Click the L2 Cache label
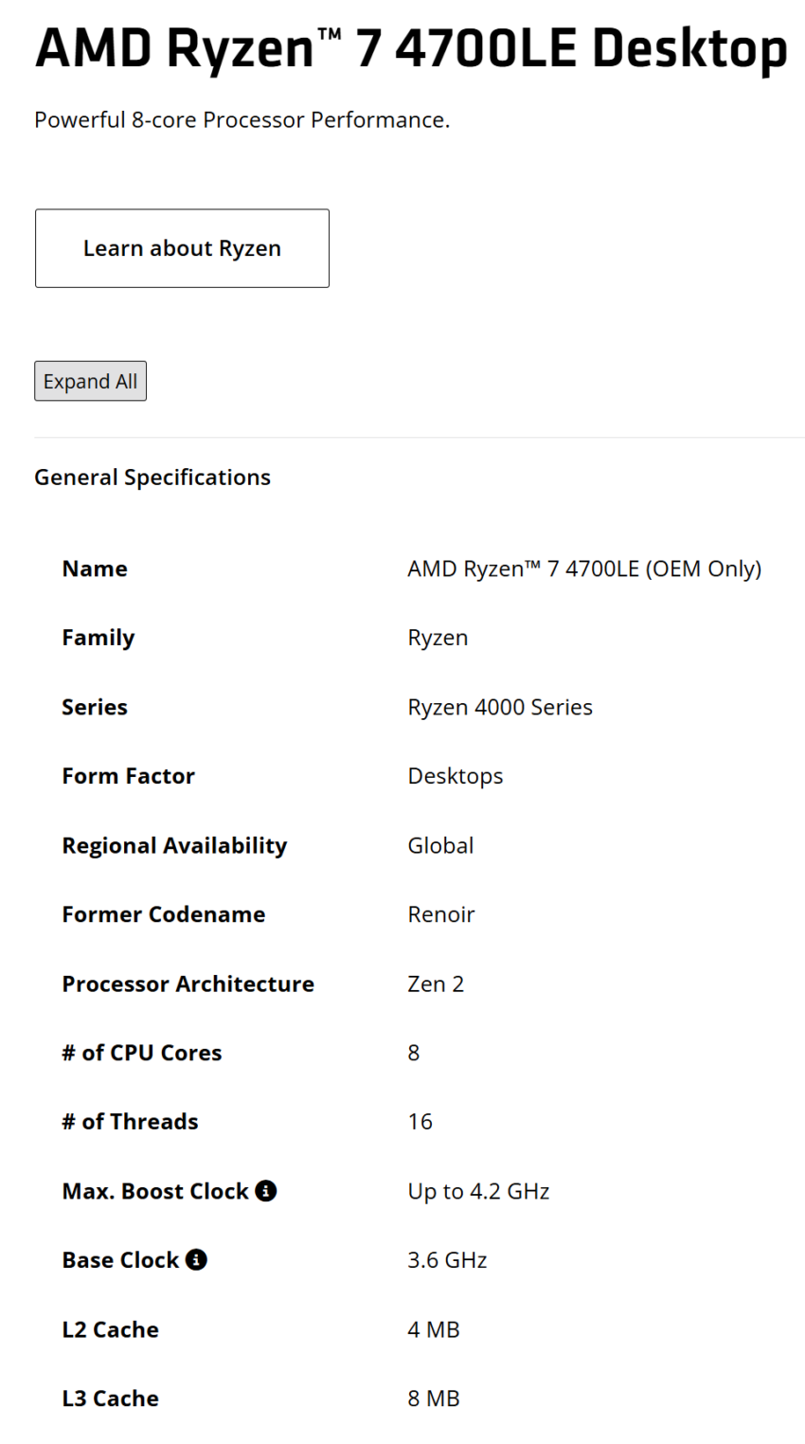The height and width of the screenshot is (1444, 805). click(x=110, y=1329)
